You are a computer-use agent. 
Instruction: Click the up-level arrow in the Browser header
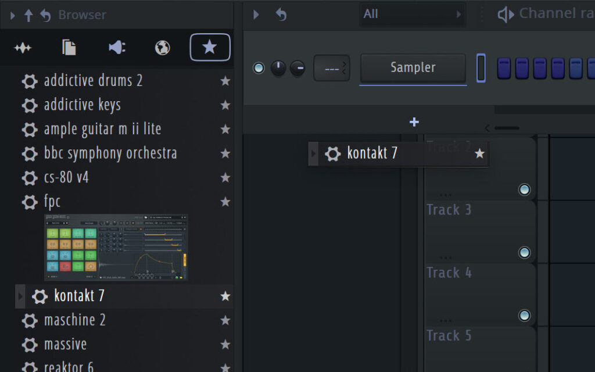tap(28, 15)
